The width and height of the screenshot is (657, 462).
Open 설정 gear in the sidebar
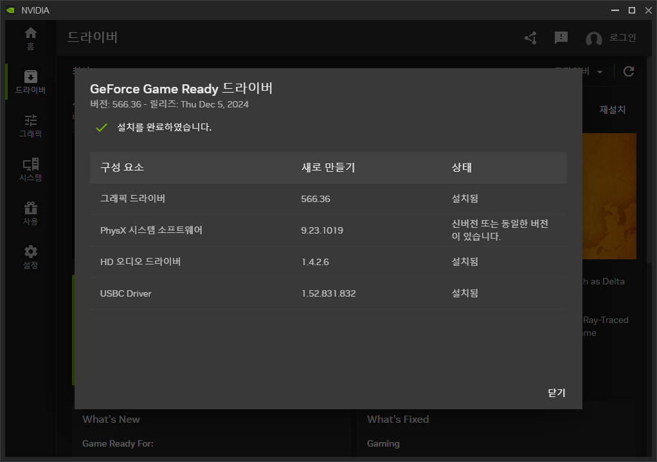click(x=31, y=257)
